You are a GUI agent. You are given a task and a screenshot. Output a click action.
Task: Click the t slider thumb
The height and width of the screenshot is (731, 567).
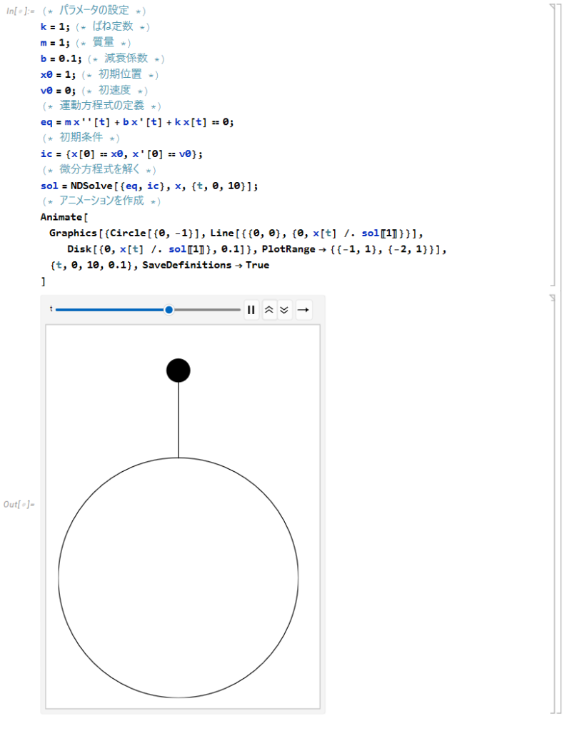[169, 310]
